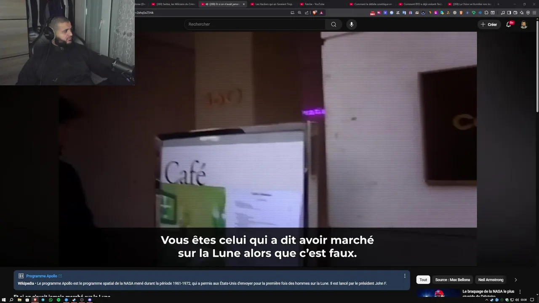Open the media control music note icon
The width and height of the screenshot is (539, 303).
click(x=503, y=13)
